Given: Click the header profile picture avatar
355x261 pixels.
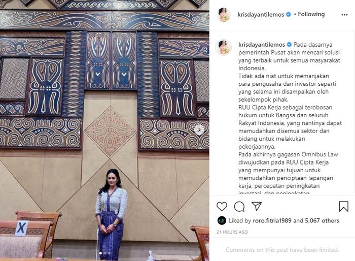Looking at the screenshot, I should [x=224, y=15].
